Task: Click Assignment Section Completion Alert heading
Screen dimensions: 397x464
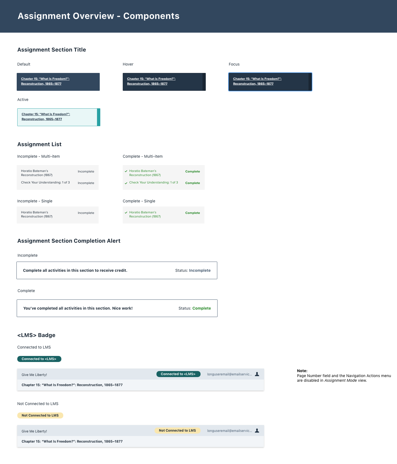Action: pyautogui.click(x=69, y=241)
